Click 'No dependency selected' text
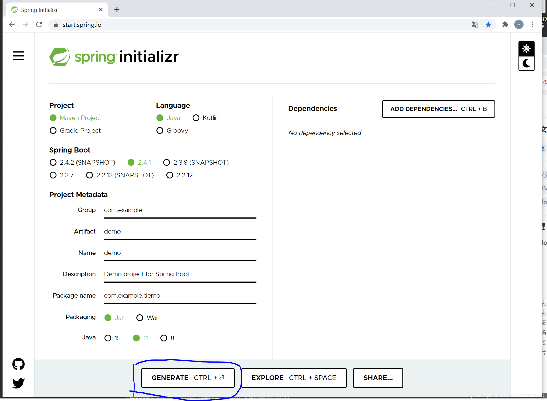547x401 pixels. click(325, 133)
